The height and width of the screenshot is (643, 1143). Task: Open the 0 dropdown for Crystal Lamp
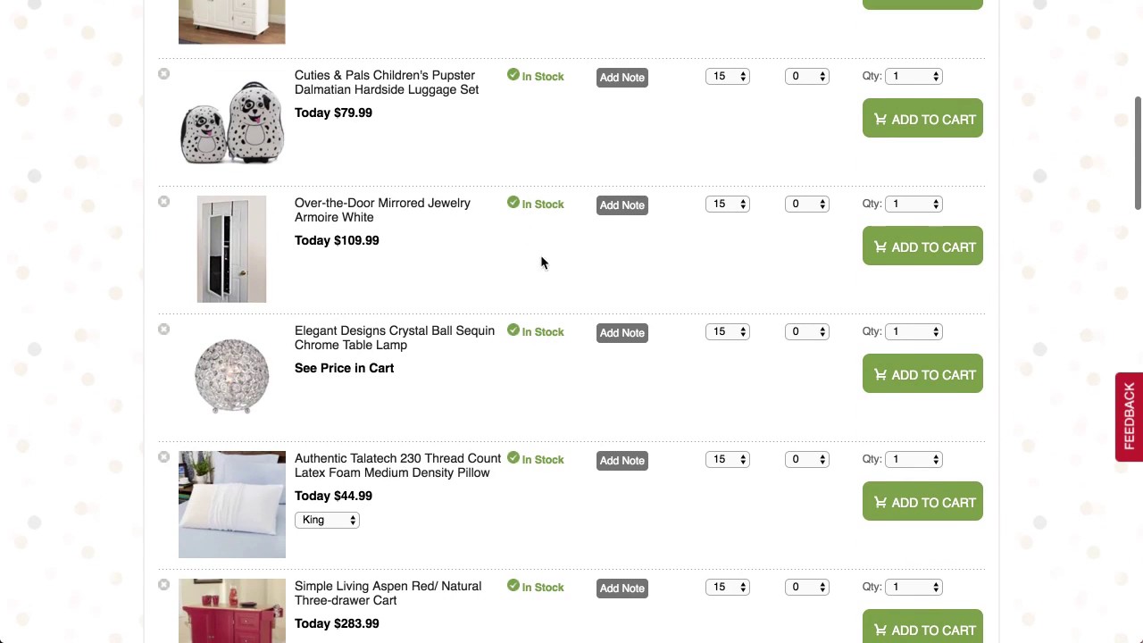pyautogui.click(x=807, y=332)
